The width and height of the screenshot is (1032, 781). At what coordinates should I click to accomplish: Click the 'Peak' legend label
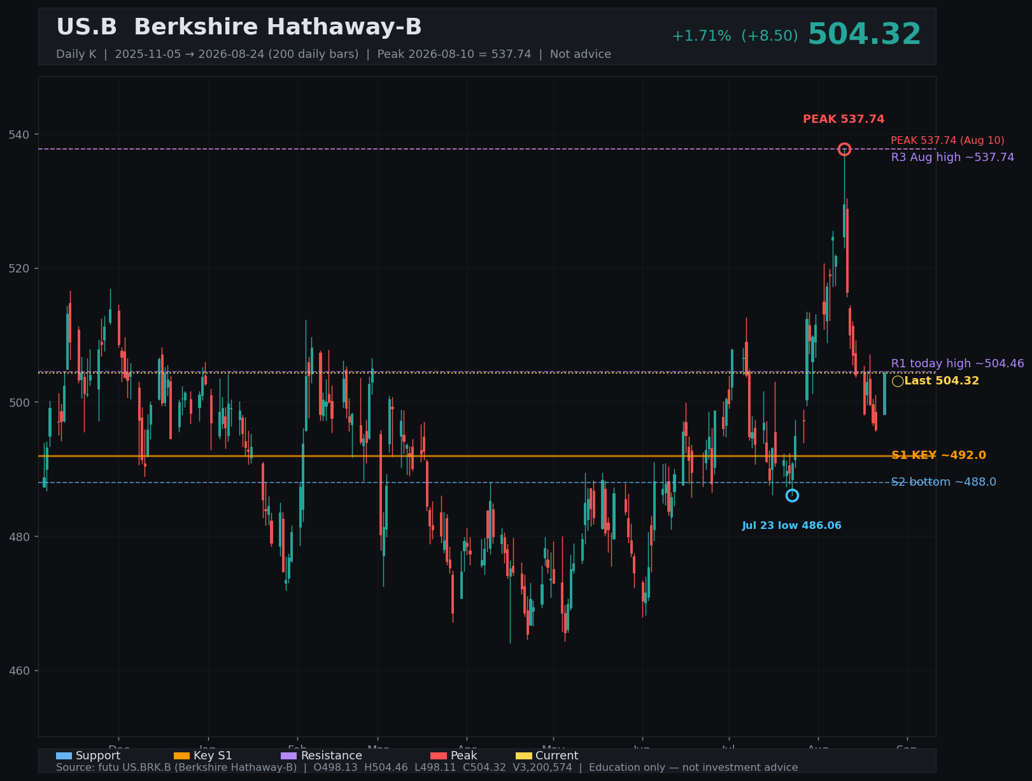click(464, 756)
